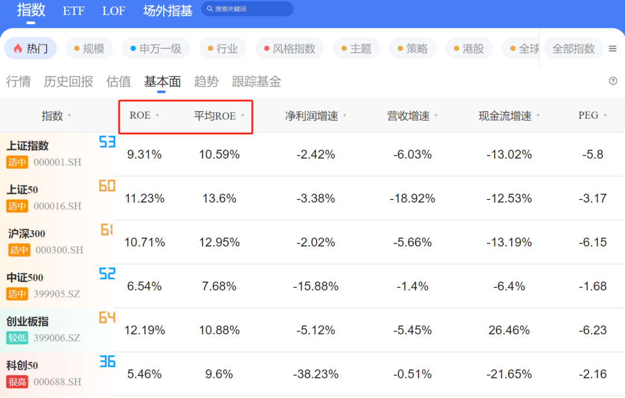Open the 估值 sub-tab

[x=119, y=81]
